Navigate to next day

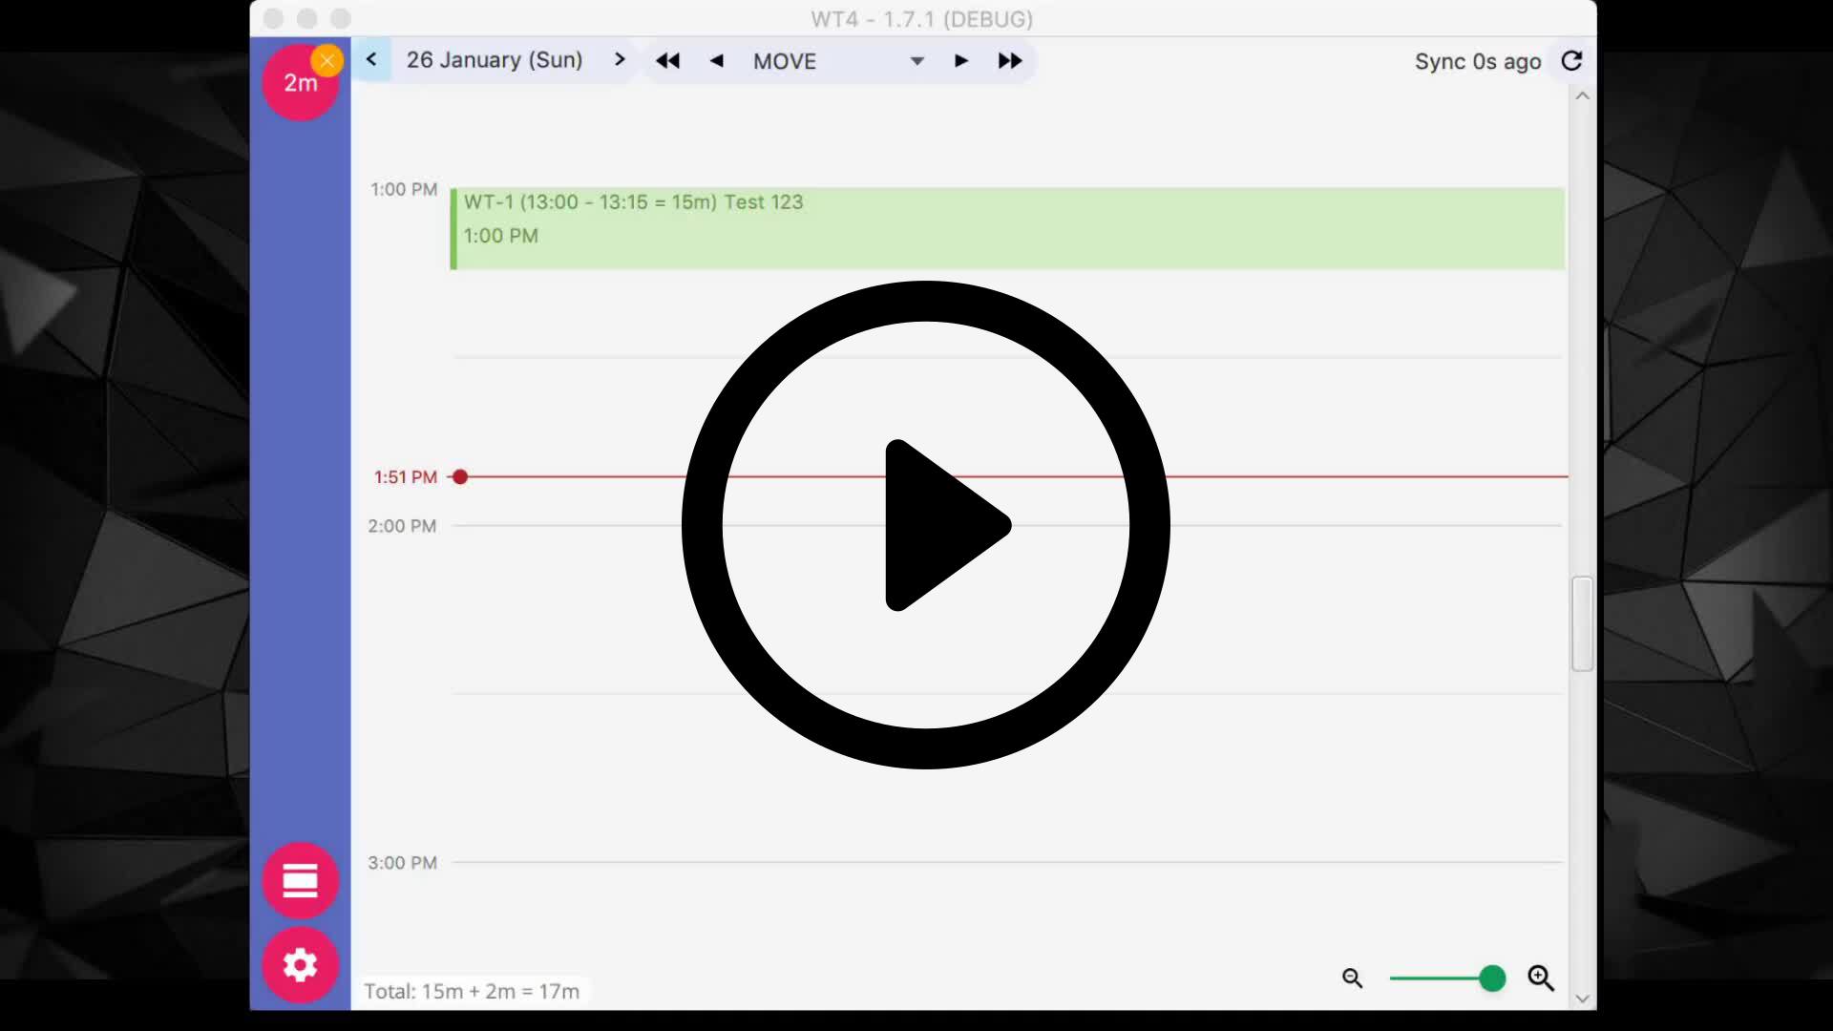(x=618, y=59)
